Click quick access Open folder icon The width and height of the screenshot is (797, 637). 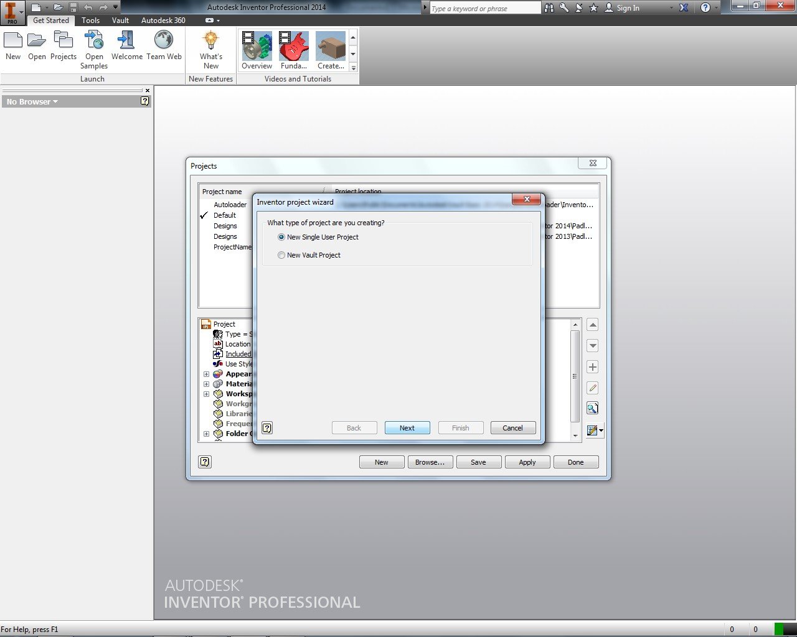tap(59, 7)
